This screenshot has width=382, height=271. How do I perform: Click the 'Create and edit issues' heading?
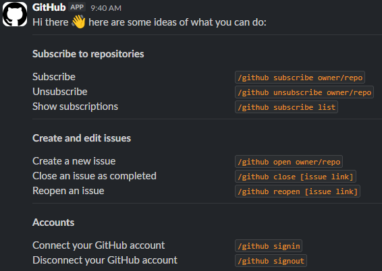pos(82,138)
